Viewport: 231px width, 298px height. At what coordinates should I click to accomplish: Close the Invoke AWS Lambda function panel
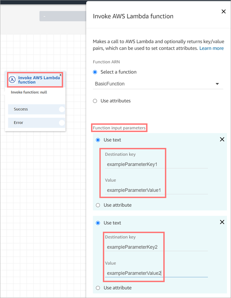(223, 12)
